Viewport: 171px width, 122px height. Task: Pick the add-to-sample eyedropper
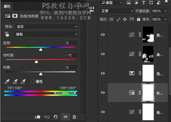click(x=15, y=81)
